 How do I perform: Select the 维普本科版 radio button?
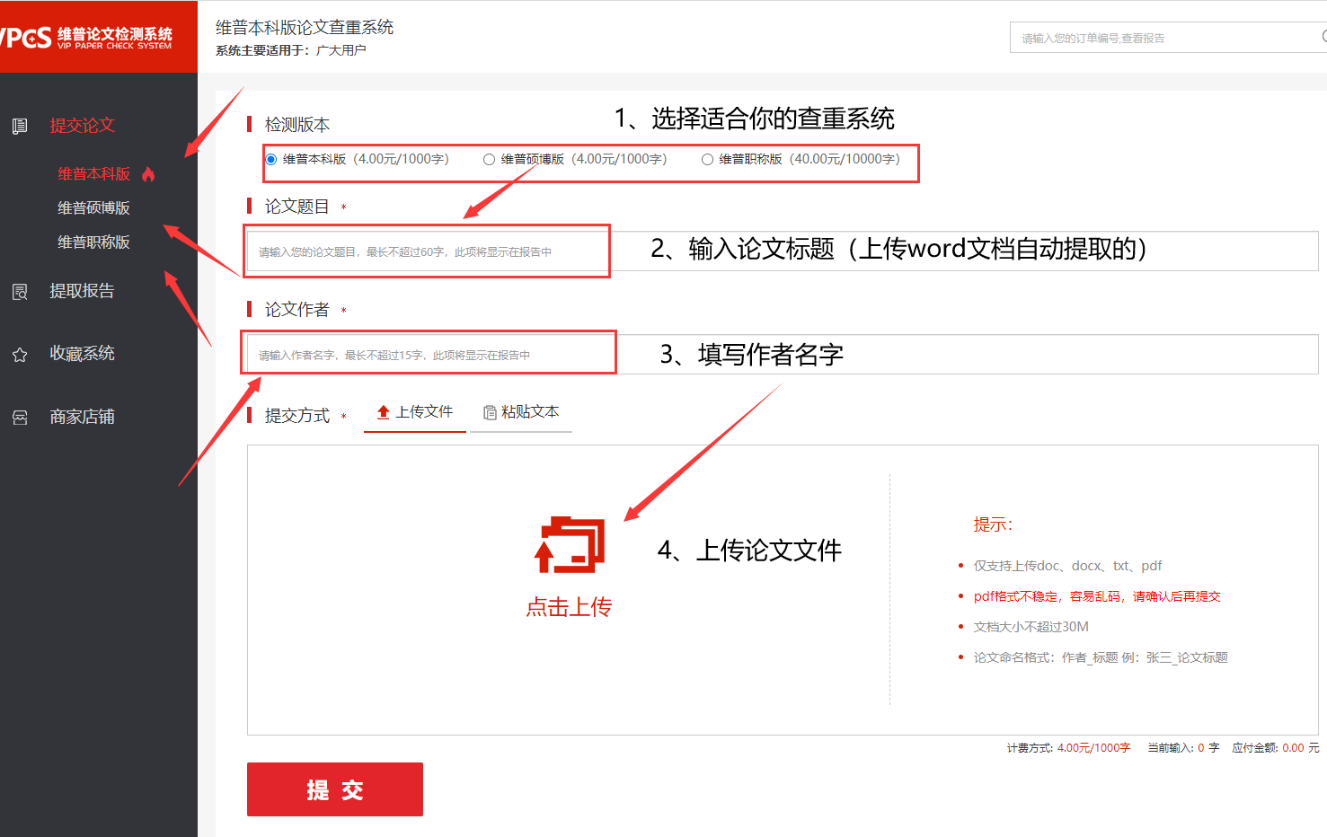pyautogui.click(x=270, y=160)
